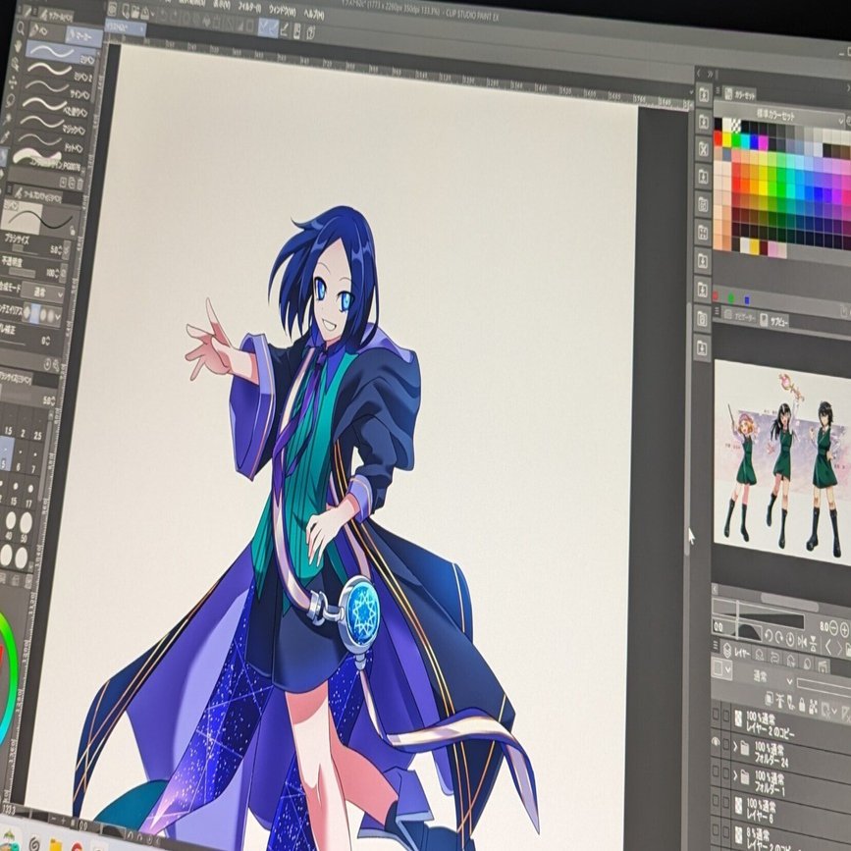Image resolution: width=851 pixels, height=851 pixels.
Task: Select the ドットペン brush preset
Action: click(49, 141)
